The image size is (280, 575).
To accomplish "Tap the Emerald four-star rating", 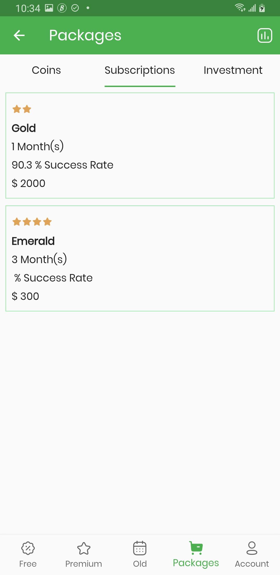I will point(32,222).
